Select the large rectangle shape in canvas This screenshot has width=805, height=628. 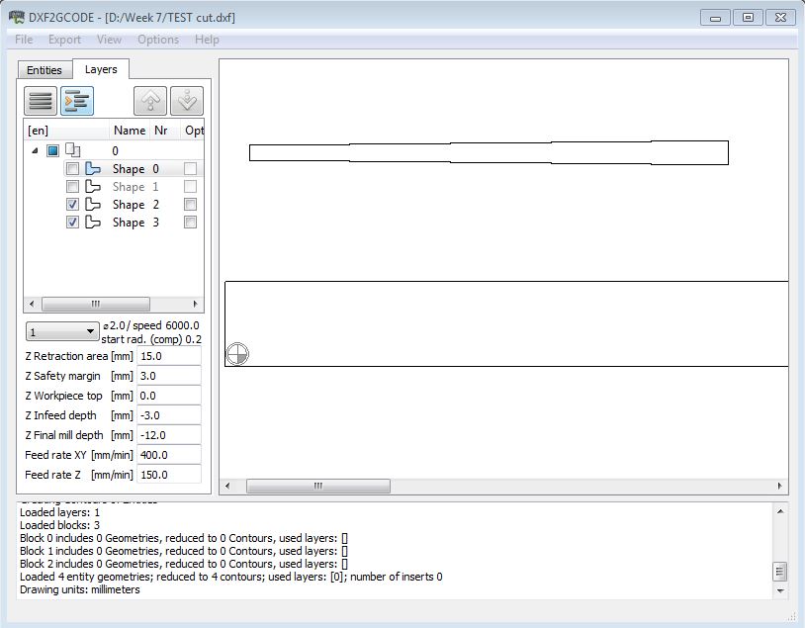click(x=506, y=323)
